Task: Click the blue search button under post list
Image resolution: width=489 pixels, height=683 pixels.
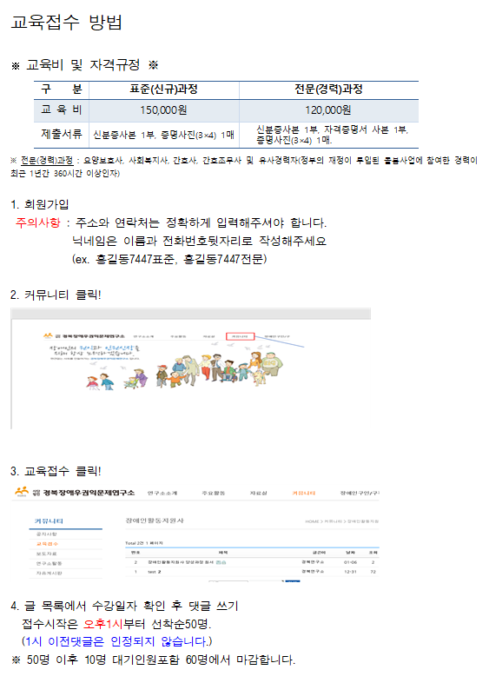Action: [x=293, y=580]
